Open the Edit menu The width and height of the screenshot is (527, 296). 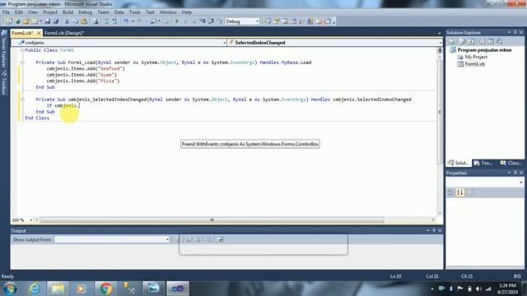click(x=19, y=12)
